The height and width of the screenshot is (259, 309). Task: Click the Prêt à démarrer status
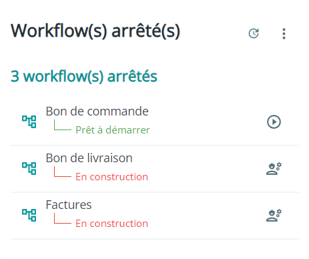tap(113, 130)
